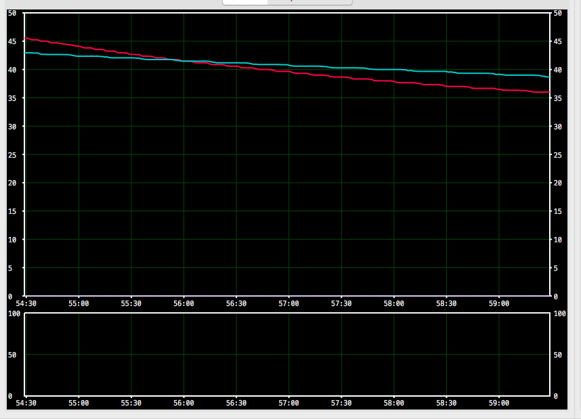The image size is (581, 419).
Task: Click the 58:00 label beneath the lower graph
Action: pyautogui.click(x=393, y=403)
